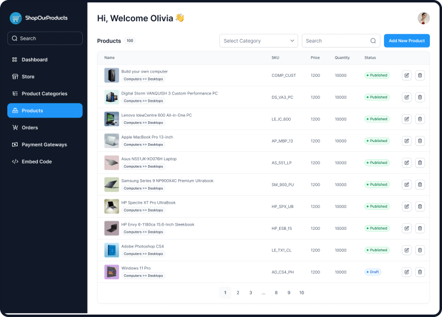This screenshot has height=317, width=442.
Task: Open Payment Gateways section
Action: coord(44,144)
